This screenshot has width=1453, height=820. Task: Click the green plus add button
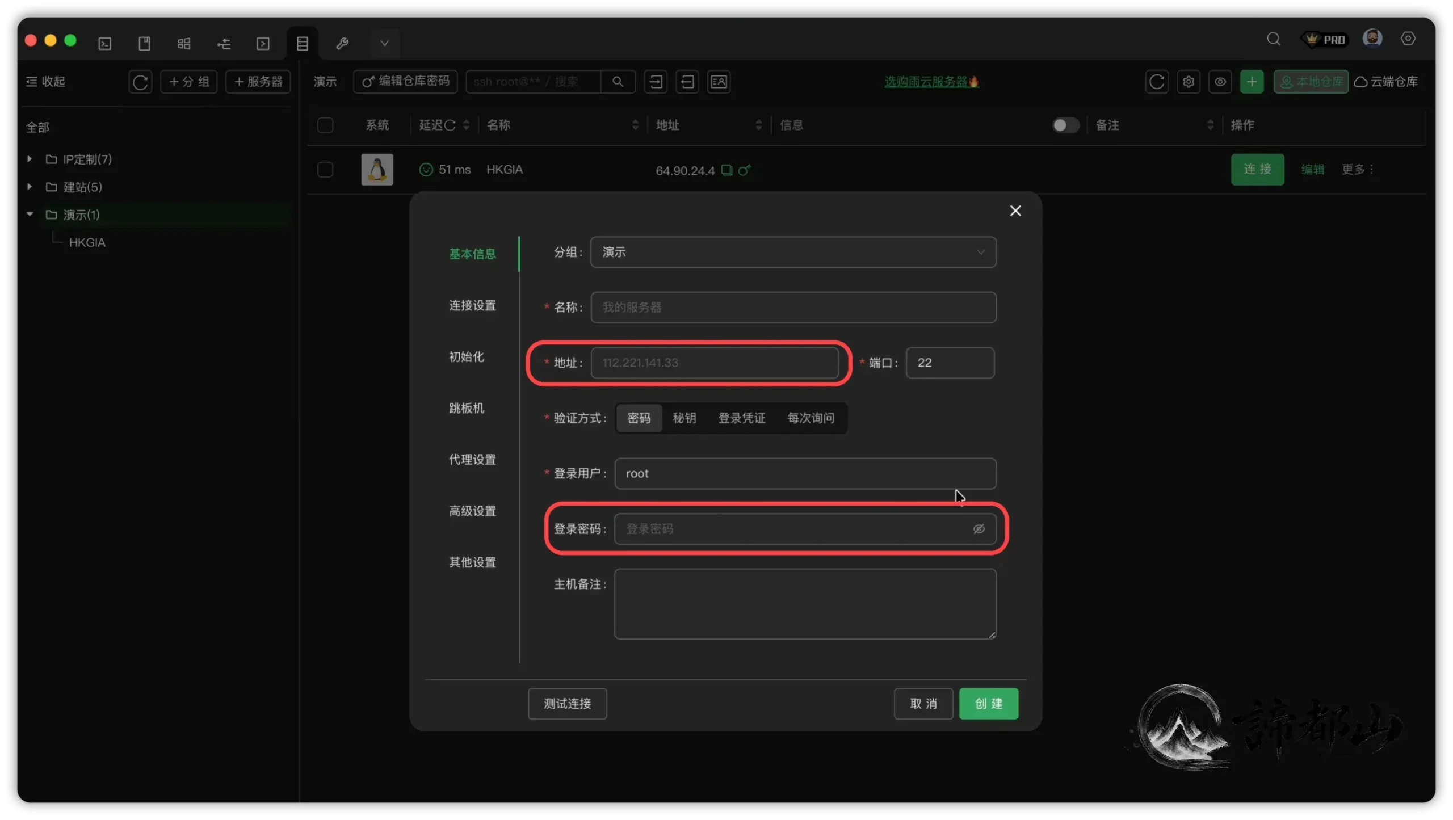1252,82
